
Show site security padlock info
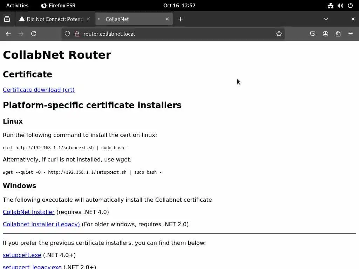pyautogui.click(x=77, y=34)
